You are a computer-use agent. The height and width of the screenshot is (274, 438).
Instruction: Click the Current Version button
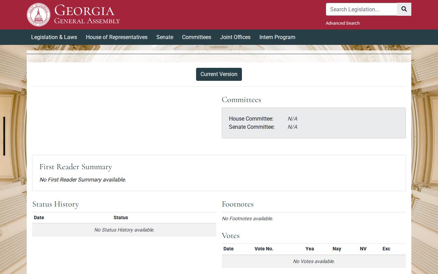tap(219, 74)
